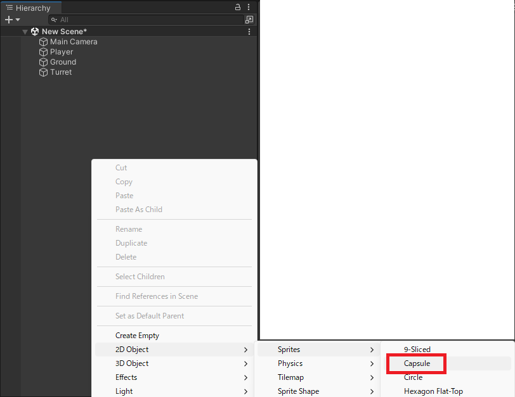Open the plus create-object dropdown
This screenshot has width=515, height=397.
coord(13,20)
